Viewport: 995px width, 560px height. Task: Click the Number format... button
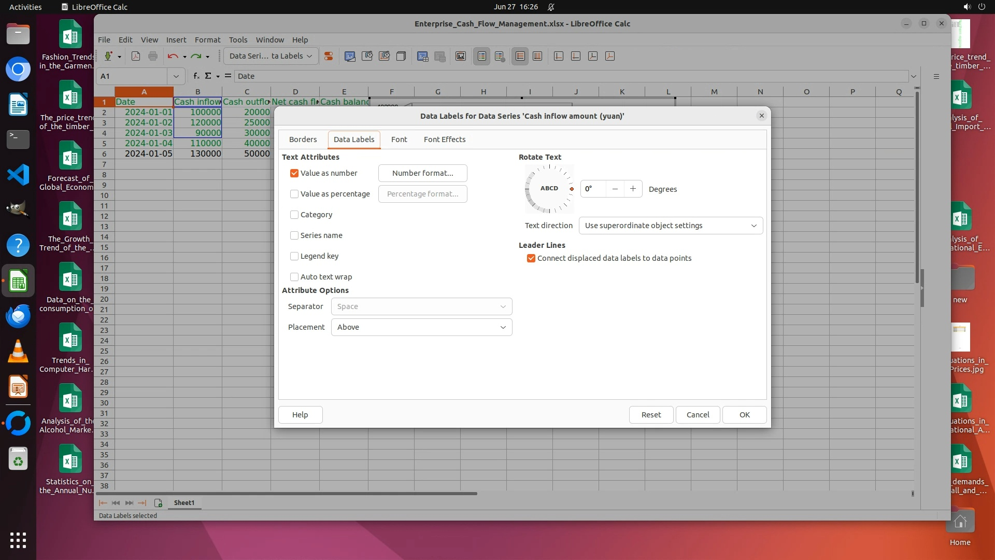point(422,173)
